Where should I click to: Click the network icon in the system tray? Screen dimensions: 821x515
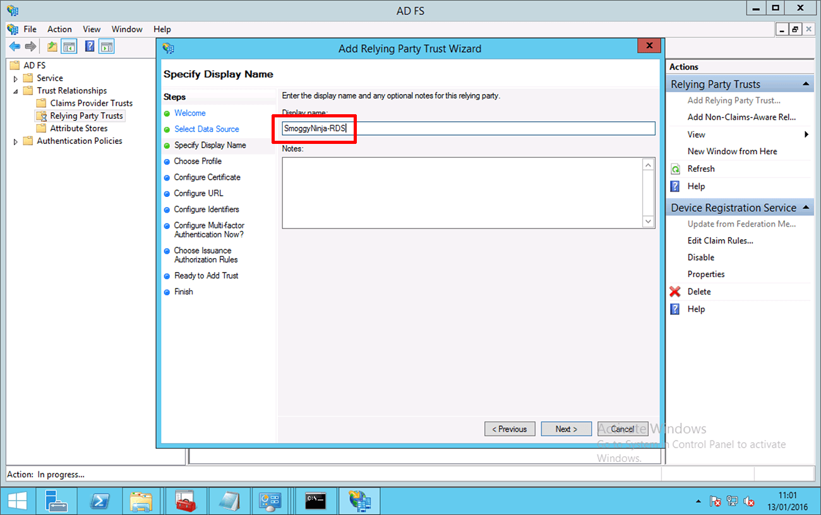point(733,501)
